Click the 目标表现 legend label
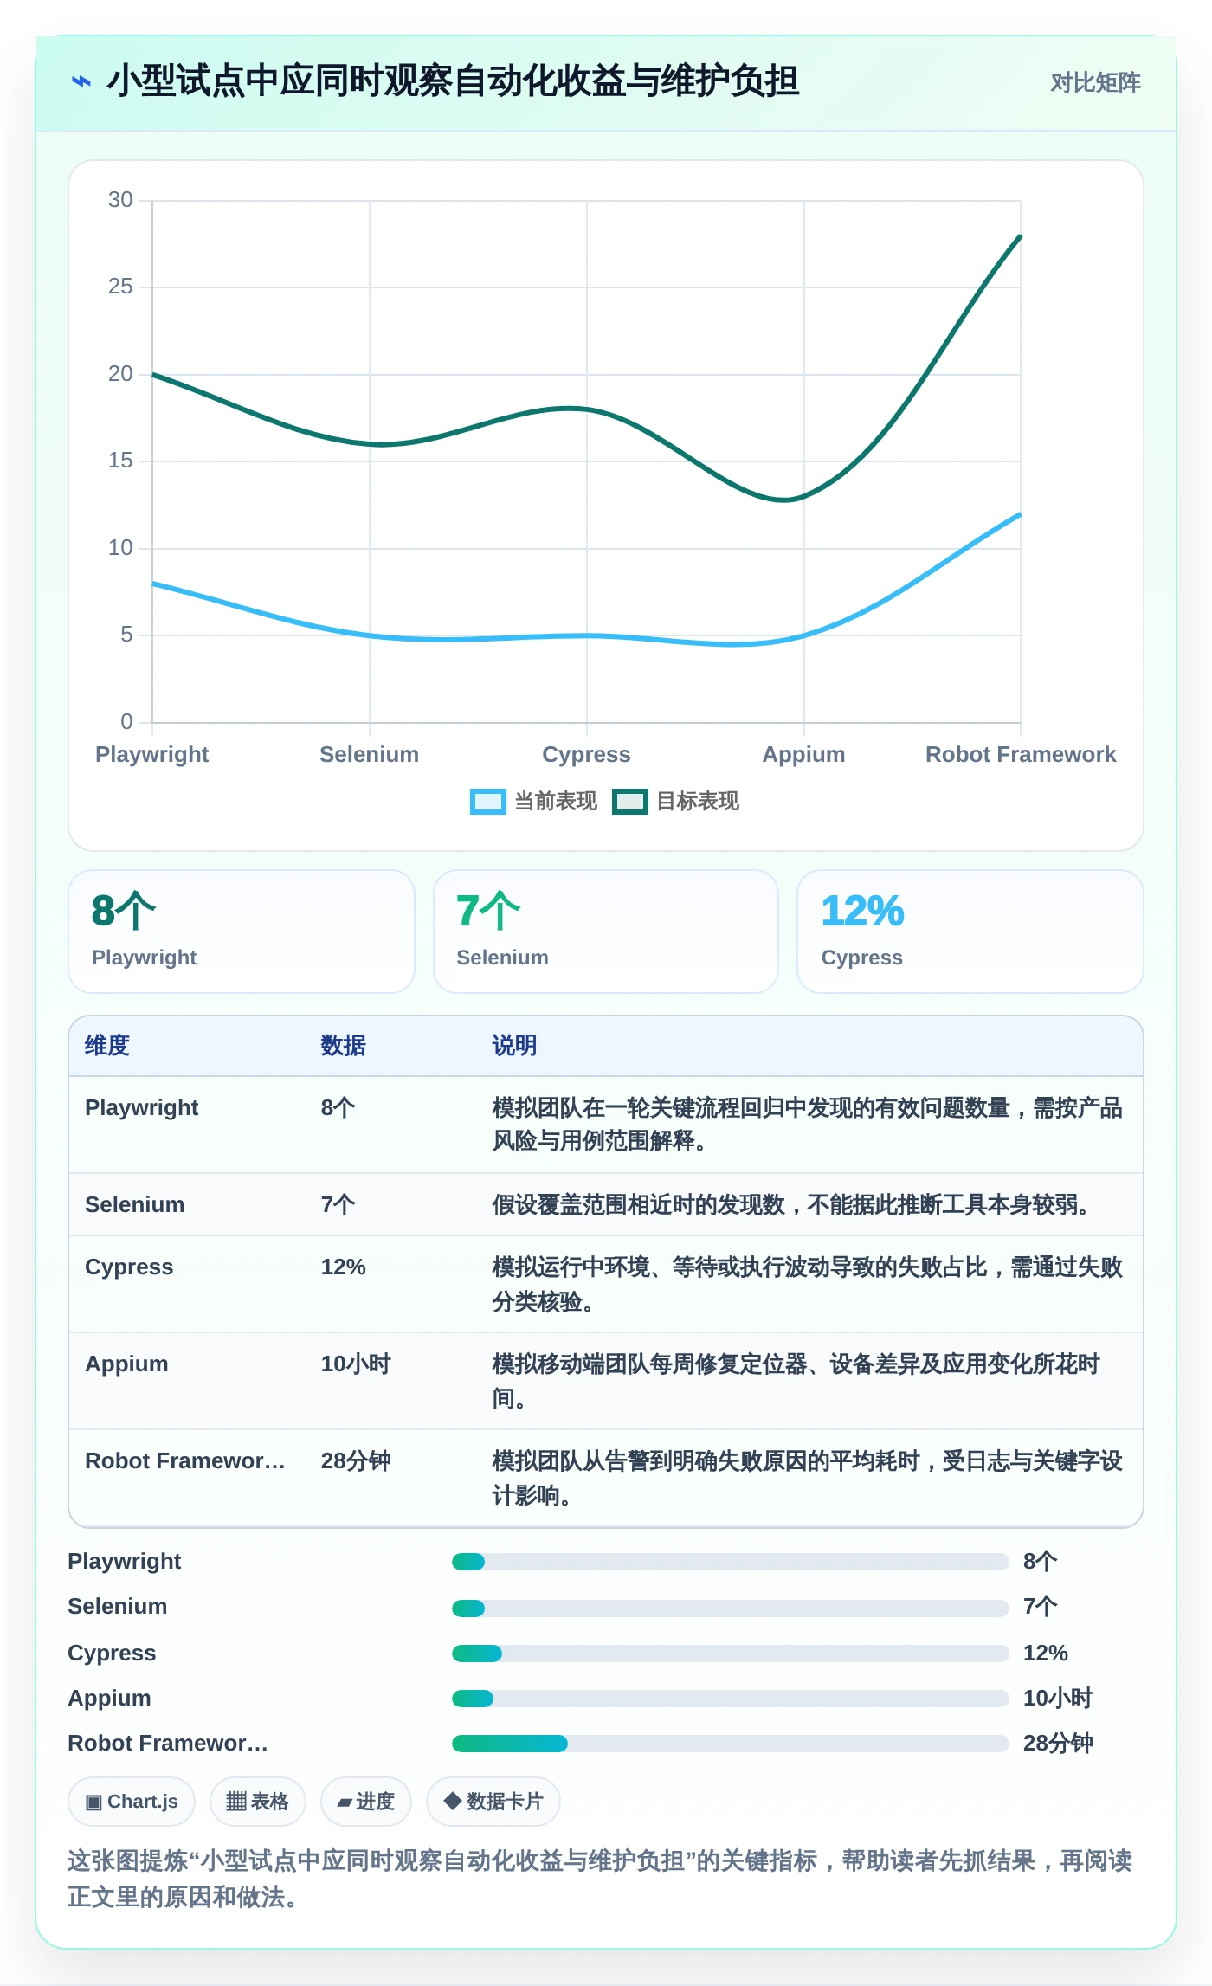Image resolution: width=1212 pixels, height=1986 pixels. (x=698, y=802)
